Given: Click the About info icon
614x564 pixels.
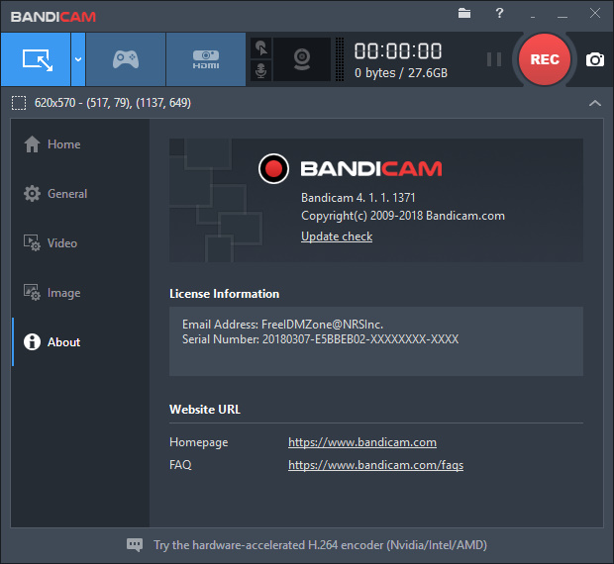Looking at the screenshot, I should pyautogui.click(x=32, y=341).
